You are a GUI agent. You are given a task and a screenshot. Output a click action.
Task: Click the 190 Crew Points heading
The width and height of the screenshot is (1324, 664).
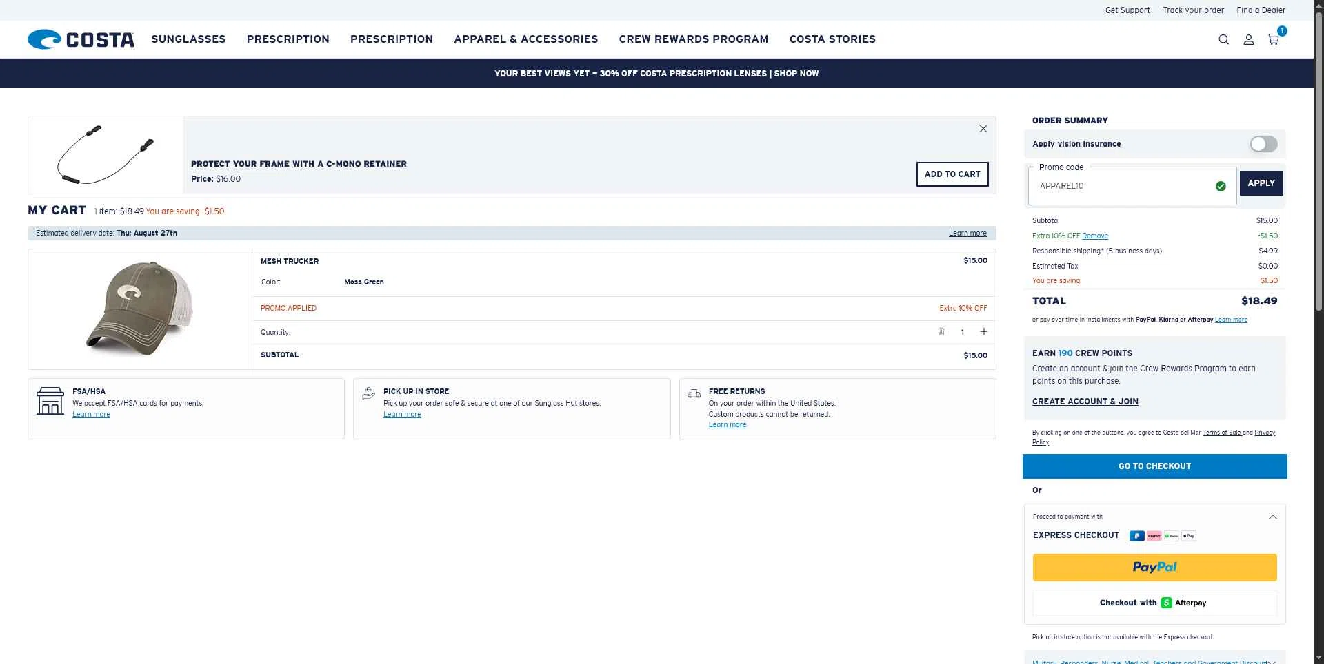(x=1082, y=353)
